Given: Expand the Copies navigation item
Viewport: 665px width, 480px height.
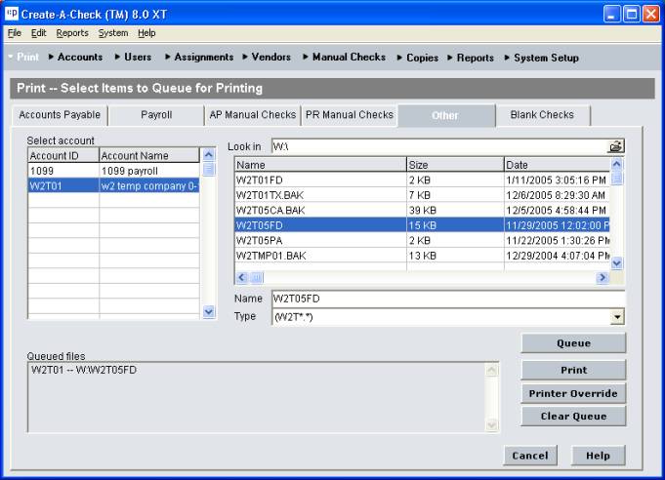Looking at the screenshot, I should 418,58.
